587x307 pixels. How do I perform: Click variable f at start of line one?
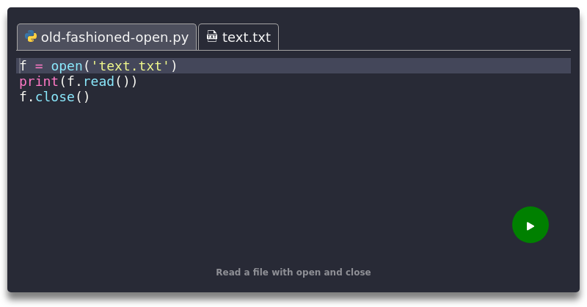[23, 66]
